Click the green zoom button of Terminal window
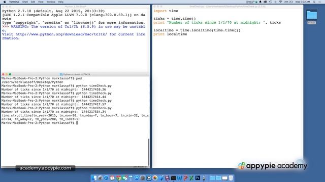 [x=10, y=74]
